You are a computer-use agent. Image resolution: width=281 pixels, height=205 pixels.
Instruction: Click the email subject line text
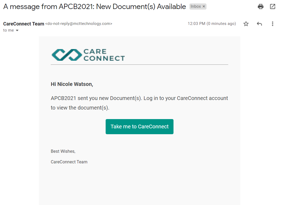click(x=95, y=7)
